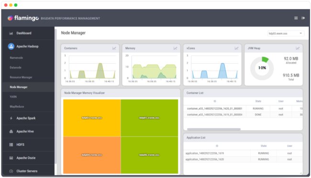Select container row ending 1619_01_000004
311x178 pixels.
[243, 115]
